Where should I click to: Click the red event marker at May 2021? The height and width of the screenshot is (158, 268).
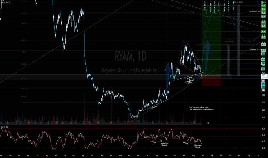(194, 123)
